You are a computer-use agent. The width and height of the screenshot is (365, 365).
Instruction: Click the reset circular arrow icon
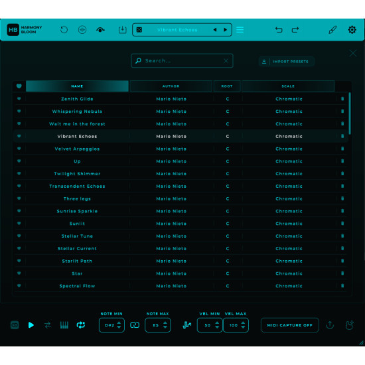[x=64, y=30]
